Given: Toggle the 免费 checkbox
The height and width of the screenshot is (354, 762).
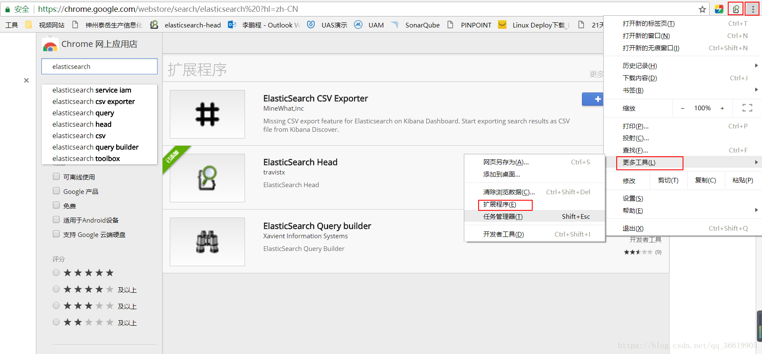Looking at the screenshot, I should [56, 205].
